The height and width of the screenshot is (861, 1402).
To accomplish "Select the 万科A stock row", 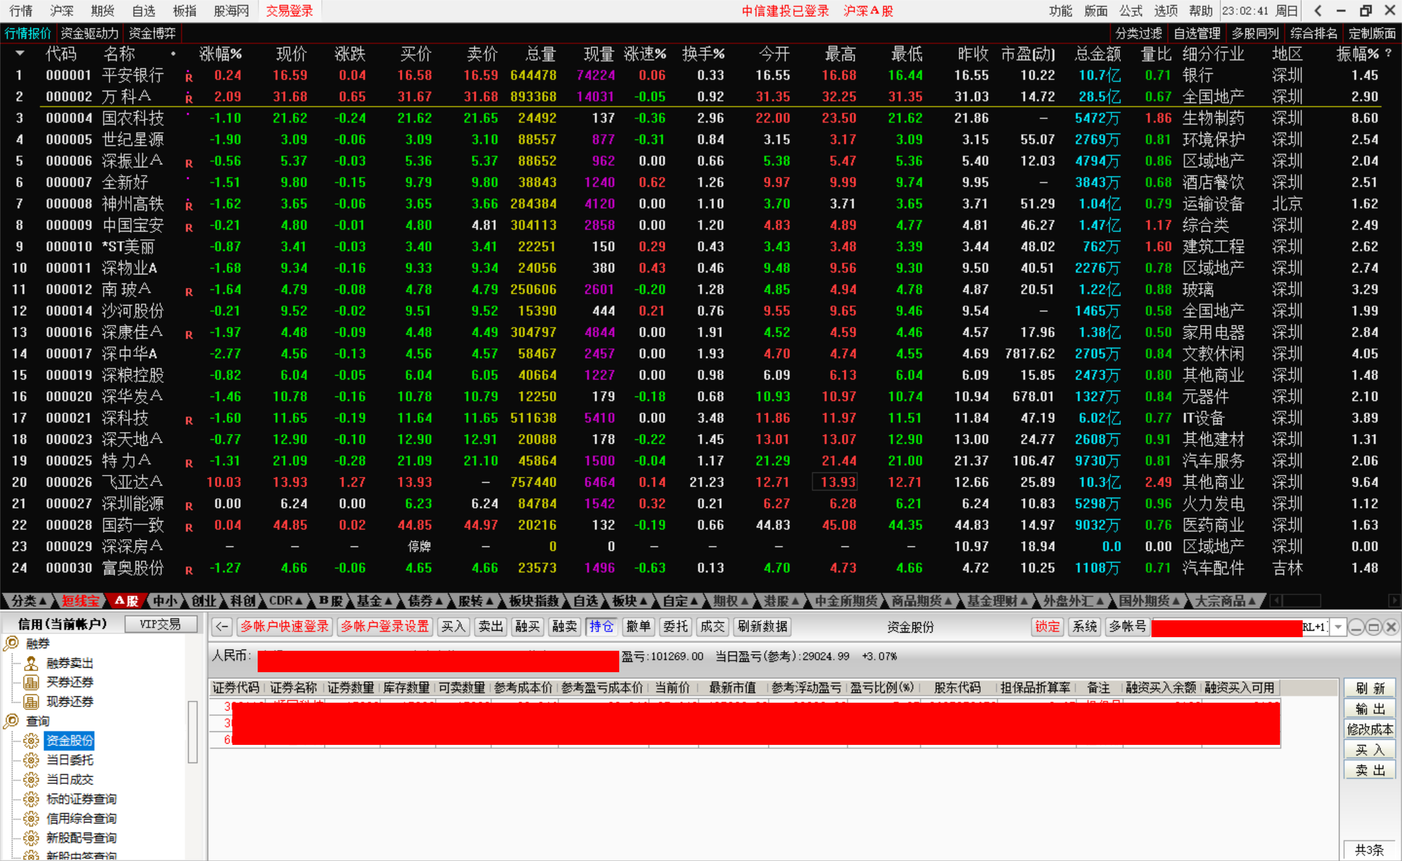I will coord(701,97).
